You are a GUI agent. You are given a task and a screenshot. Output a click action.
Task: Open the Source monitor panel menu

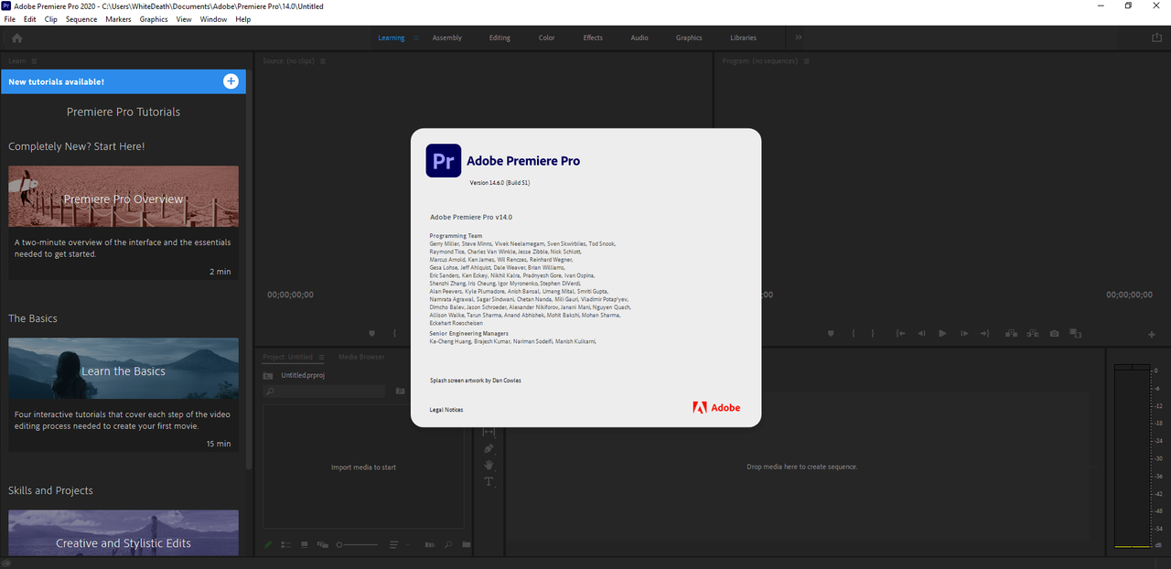click(323, 61)
